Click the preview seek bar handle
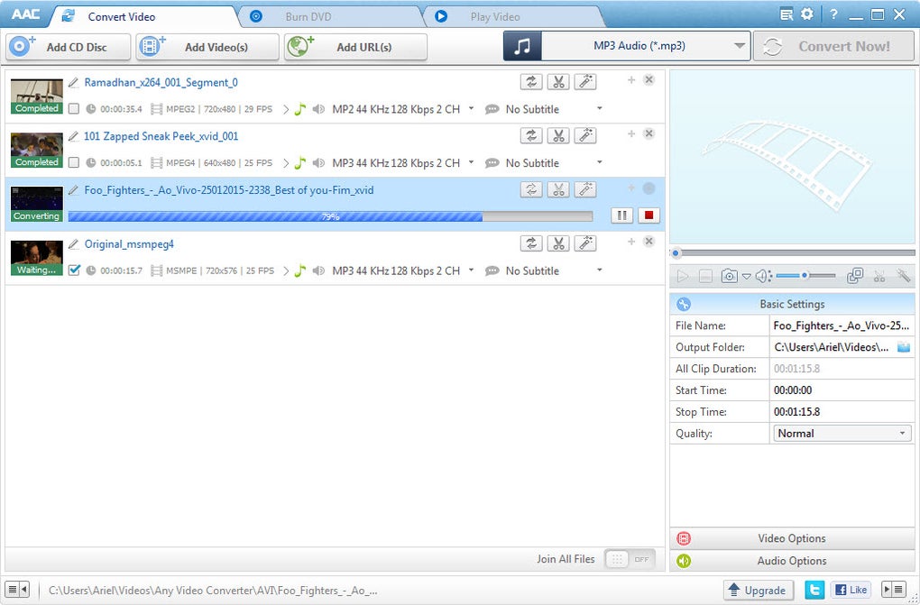Image resolution: width=920 pixels, height=605 pixels. click(x=676, y=253)
